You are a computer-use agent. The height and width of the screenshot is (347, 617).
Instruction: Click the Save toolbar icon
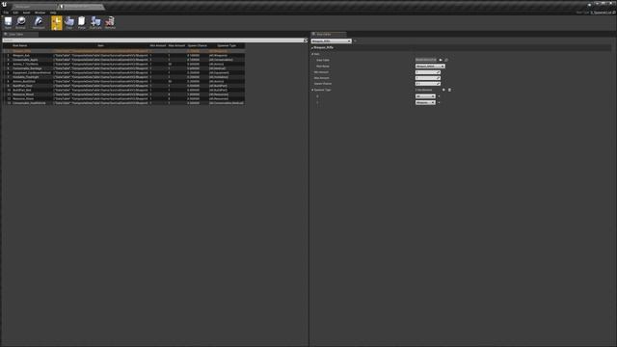pyautogui.click(x=8, y=22)
